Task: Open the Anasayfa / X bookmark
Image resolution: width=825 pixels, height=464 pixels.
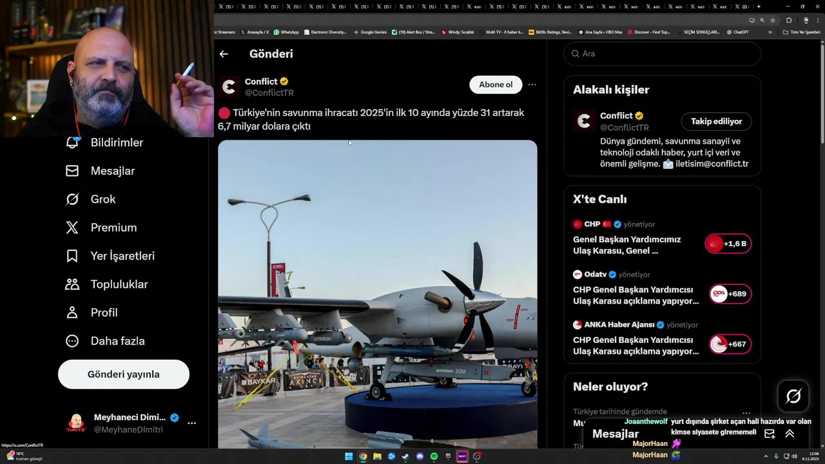Action: (x=255, y=32)
